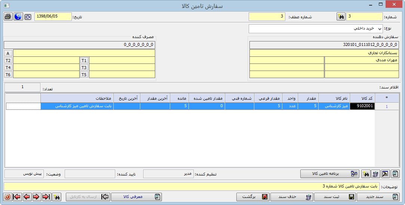This screenshot has width=405, height=205.
Task: Click the hammer tool icon in the item toolbar
Action: 385,174
